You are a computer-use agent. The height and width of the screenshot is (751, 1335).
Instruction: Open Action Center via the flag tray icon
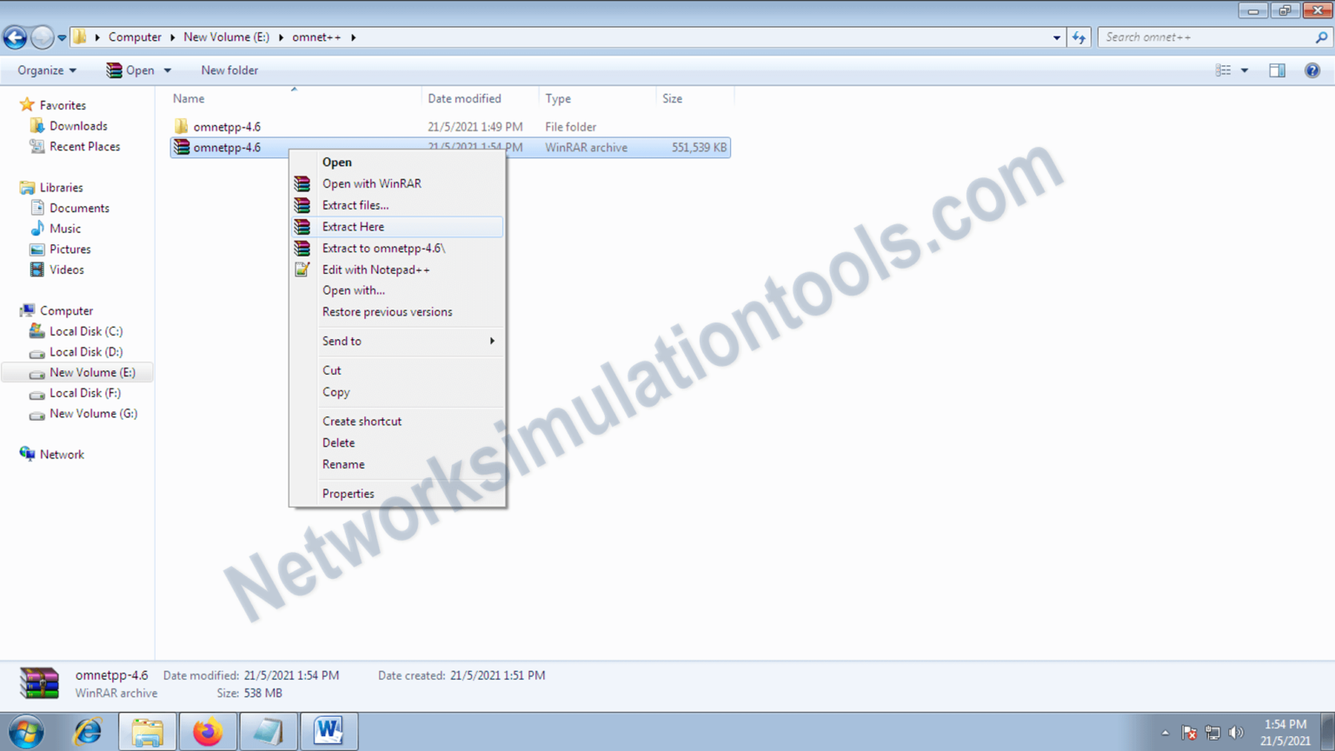pos(1188,731)
